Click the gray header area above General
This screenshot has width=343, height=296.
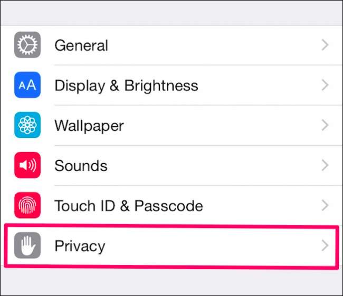pos(171,13)
